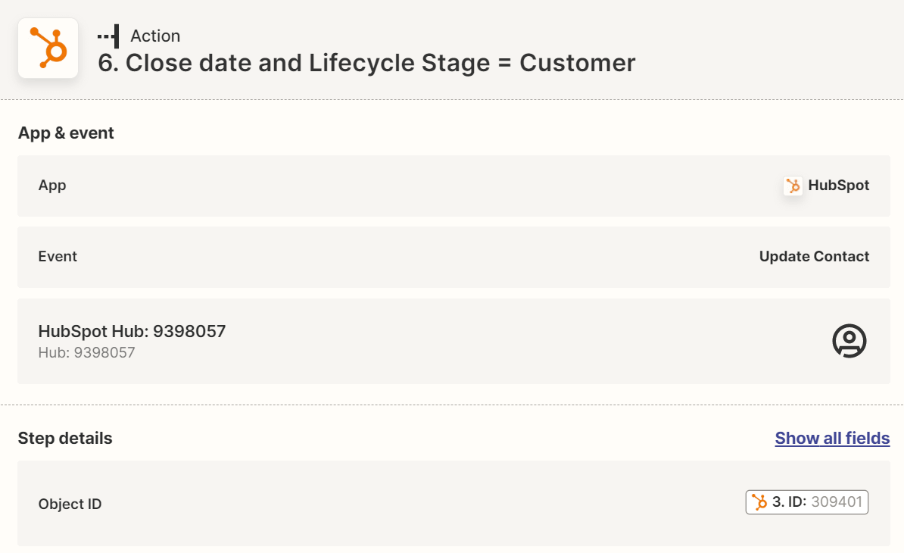
Task: Click the "Event" row label
Action: tap(58, 256)
